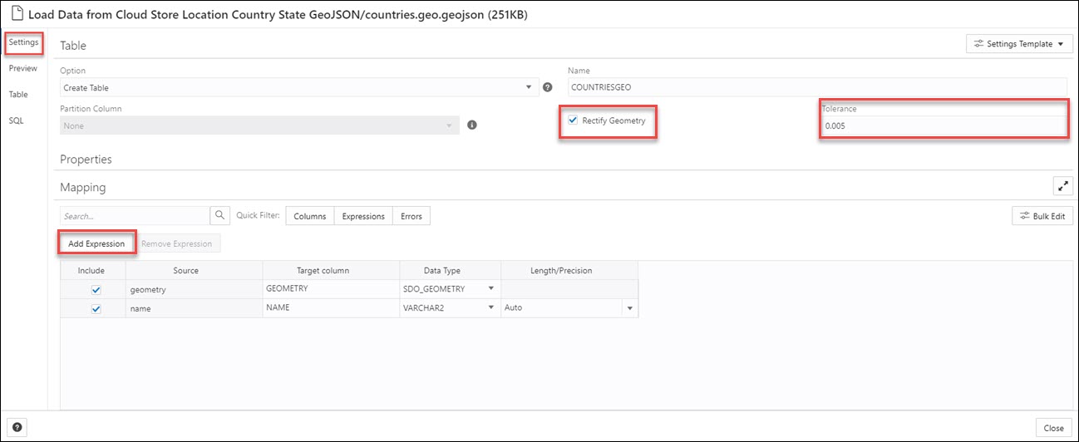Open the Option Create Table dropdown
The image size is (1079, 442).
click(x=299, y=87)
